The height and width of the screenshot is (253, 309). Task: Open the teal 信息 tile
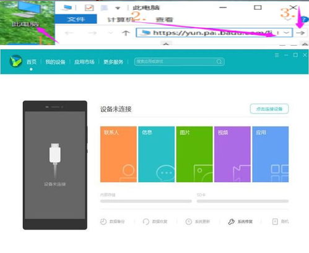[x=157, y=154]
